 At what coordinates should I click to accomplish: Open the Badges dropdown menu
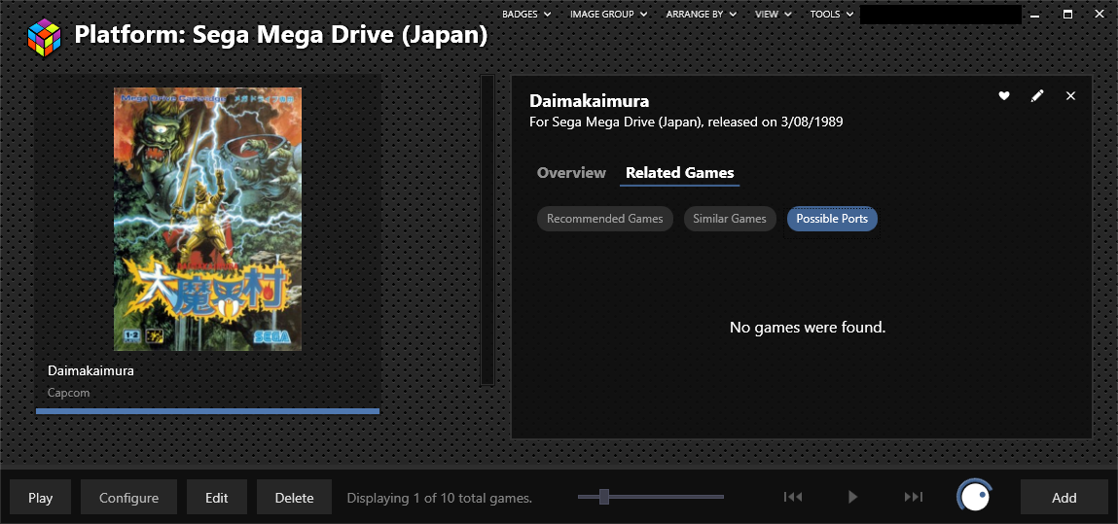tap(526, 14)
